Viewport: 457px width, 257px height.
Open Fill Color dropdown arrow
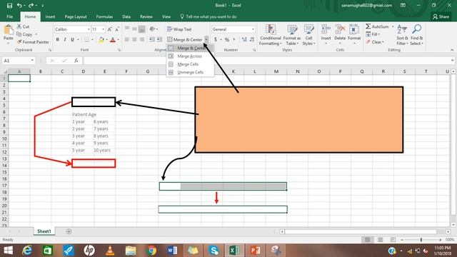pyautogui.click(x=106, y=40)
